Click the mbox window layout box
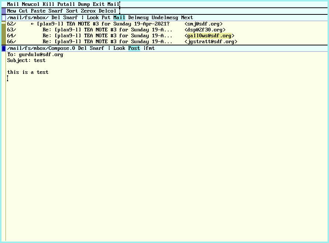The height and width of the screenshot is (243, 329). 4,18
